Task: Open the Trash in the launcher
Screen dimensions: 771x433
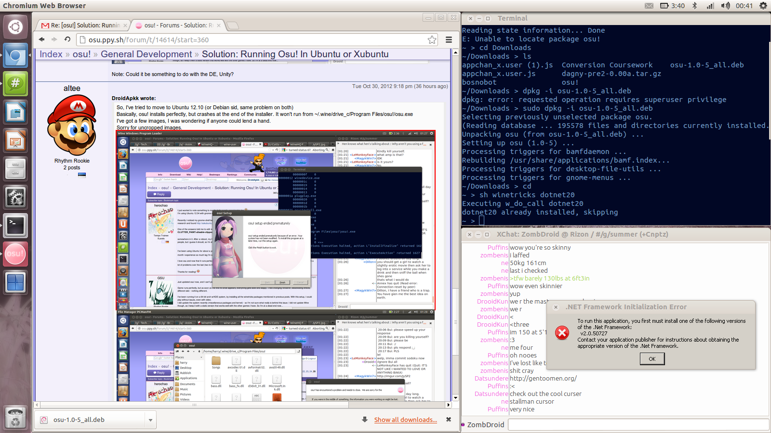Action: coord(15,418)
